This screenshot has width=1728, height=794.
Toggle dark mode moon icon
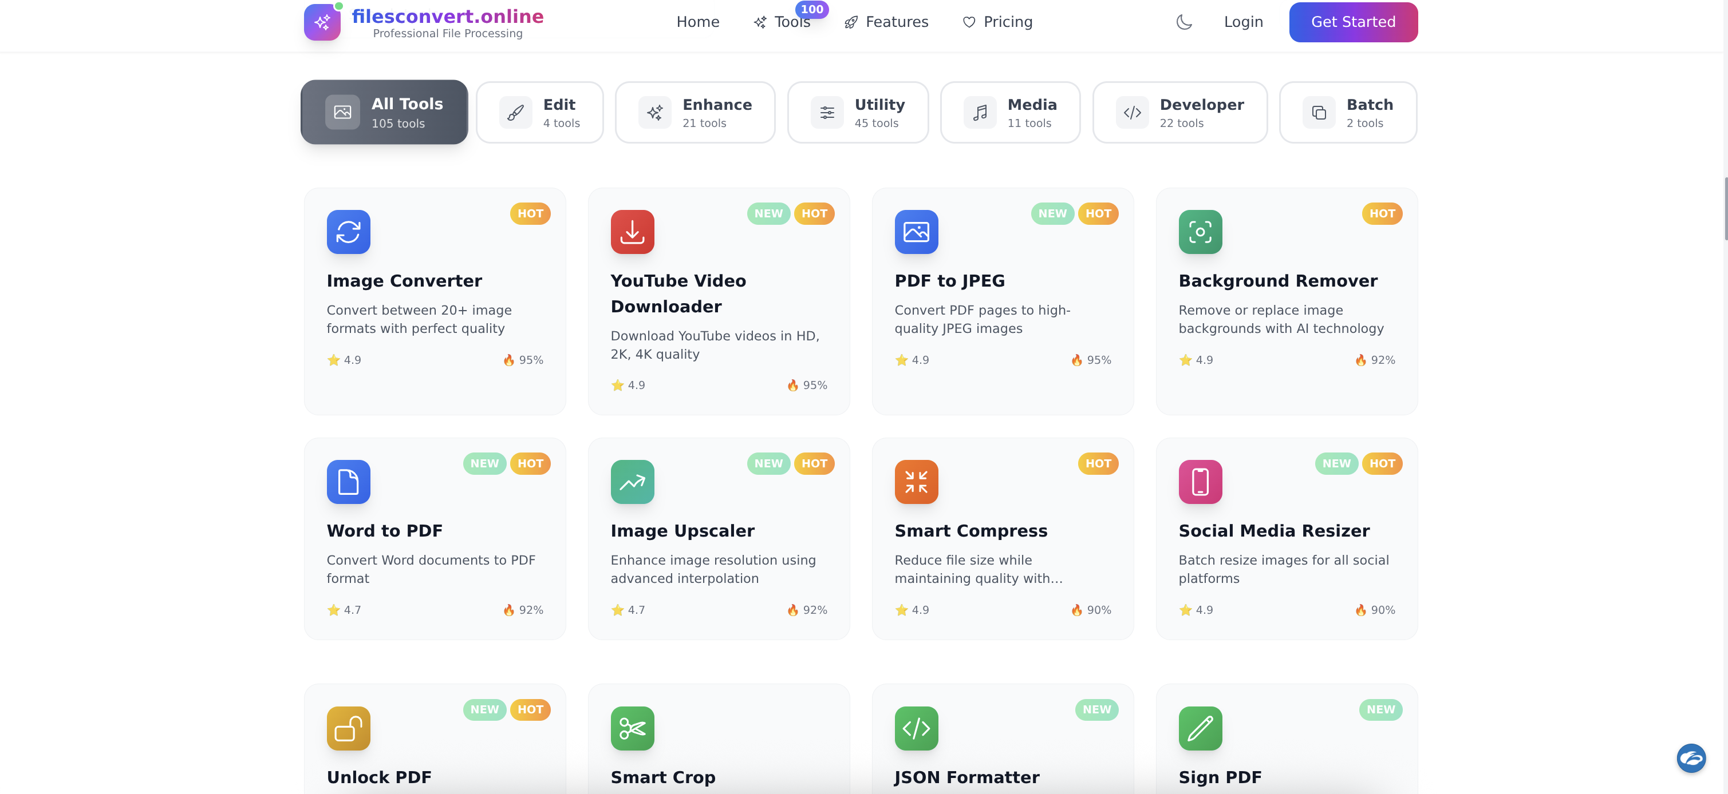pos(1184,22)
